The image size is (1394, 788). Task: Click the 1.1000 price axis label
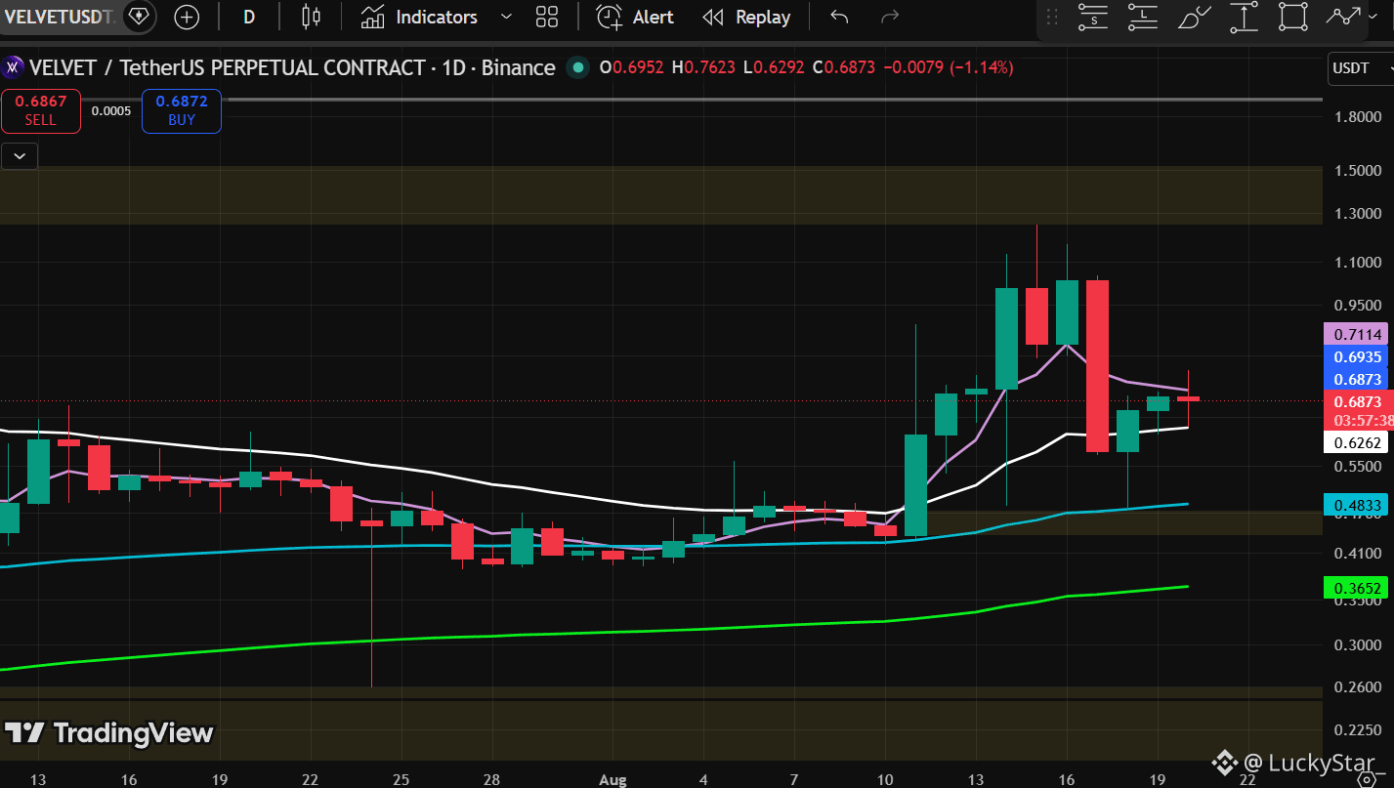(1358, 262)
